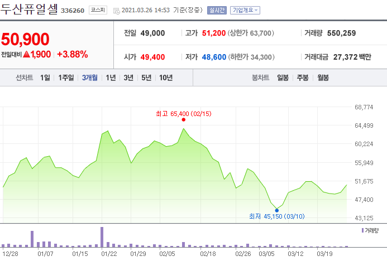Select the 3년 line chart tab
387x261 pixels.
point(128,78)
